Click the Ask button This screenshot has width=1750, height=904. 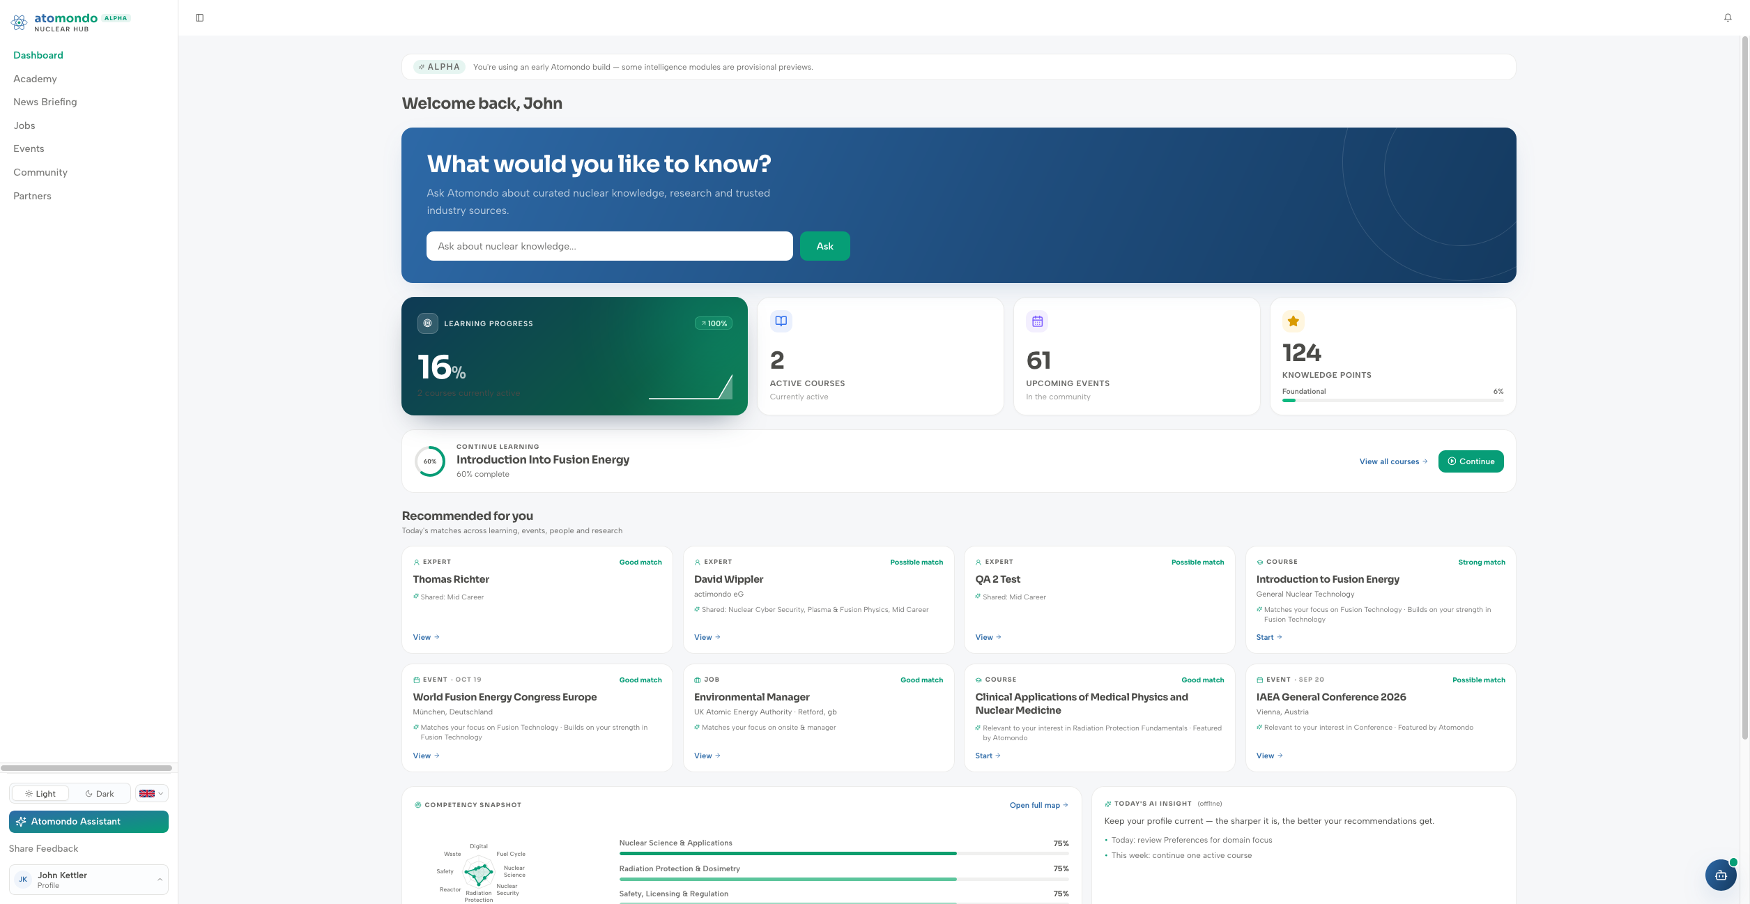tap(824, 246)
